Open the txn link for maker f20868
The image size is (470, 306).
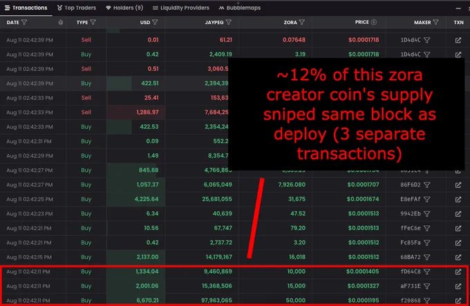tap(458, 300)
